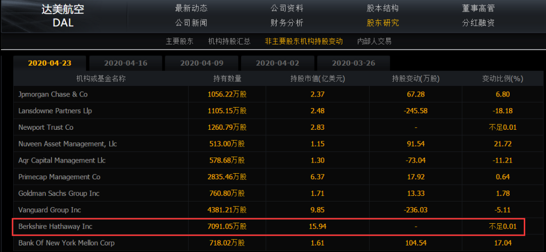Click the -18.18 change ratio cell
546x252 pixels.
503,111
